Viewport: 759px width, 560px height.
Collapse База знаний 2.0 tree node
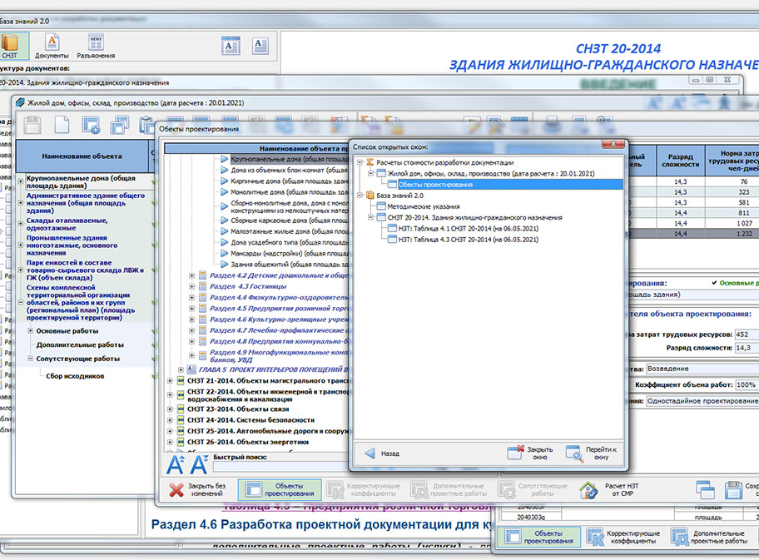(360, 196)
